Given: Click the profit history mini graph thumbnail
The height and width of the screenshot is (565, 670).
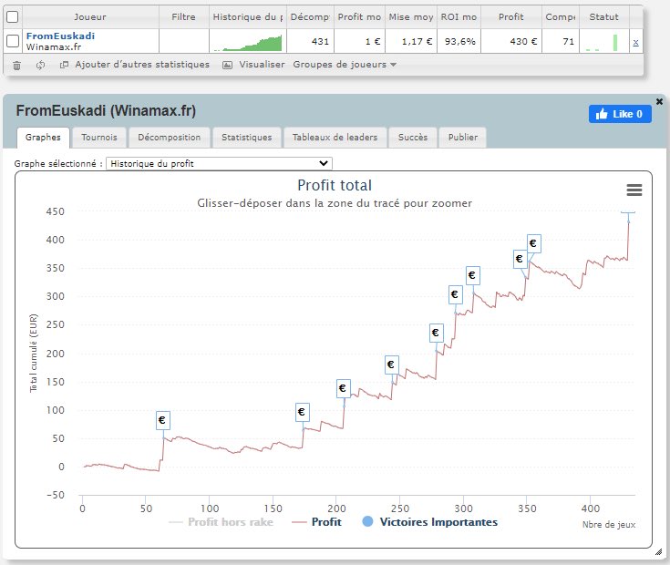Looking at the screenshot, I should coord(248,42).
